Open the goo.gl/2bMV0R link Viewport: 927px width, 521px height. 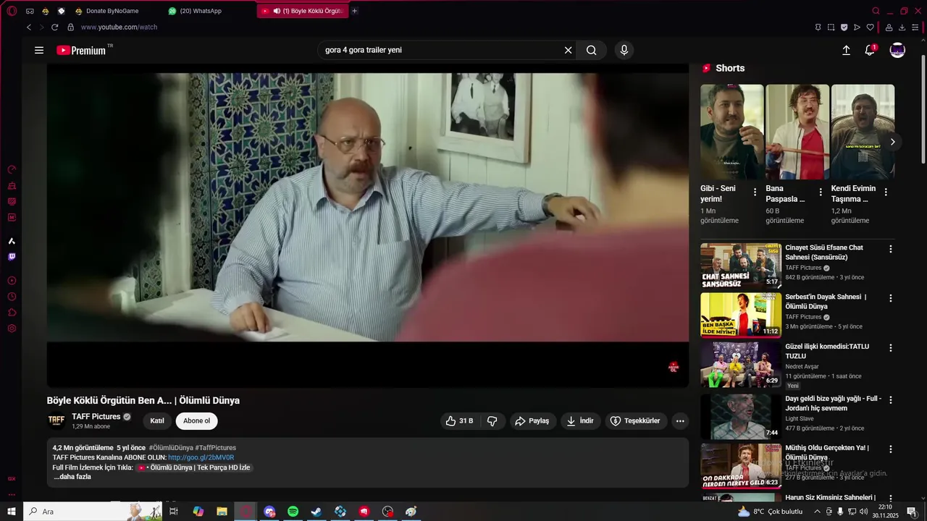point(201,457)
